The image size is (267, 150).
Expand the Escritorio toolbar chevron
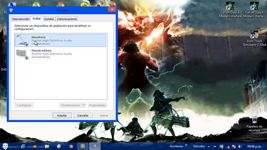(186, 145)
